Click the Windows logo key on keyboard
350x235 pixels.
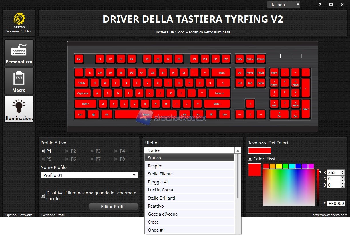pyautogui.click(x=93, y=114)
